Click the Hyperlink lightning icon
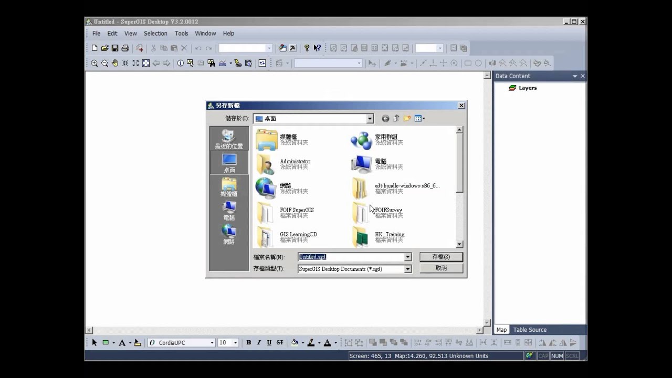 (238, 63)
